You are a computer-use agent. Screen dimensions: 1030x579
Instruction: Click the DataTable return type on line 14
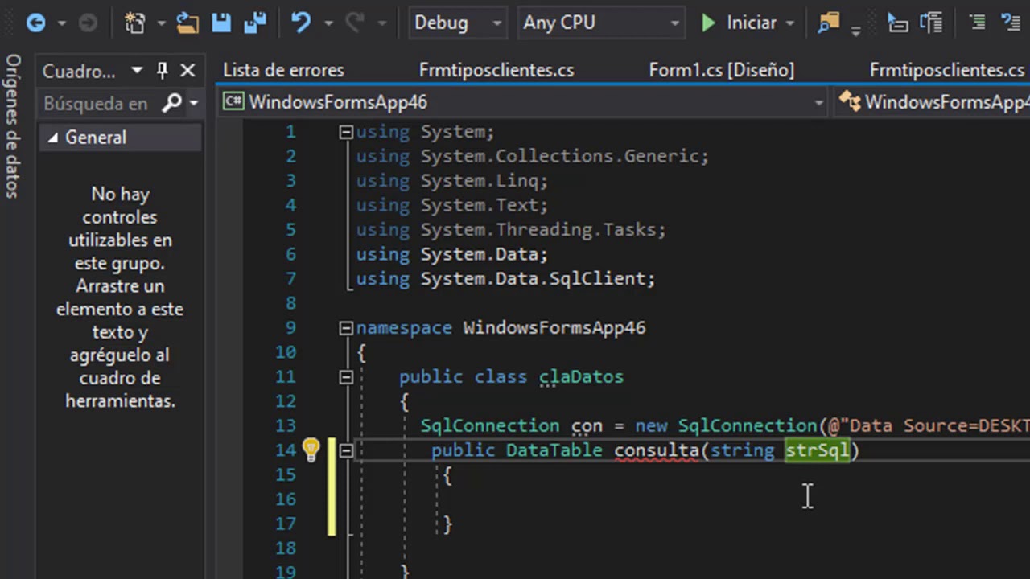[554, 450]
